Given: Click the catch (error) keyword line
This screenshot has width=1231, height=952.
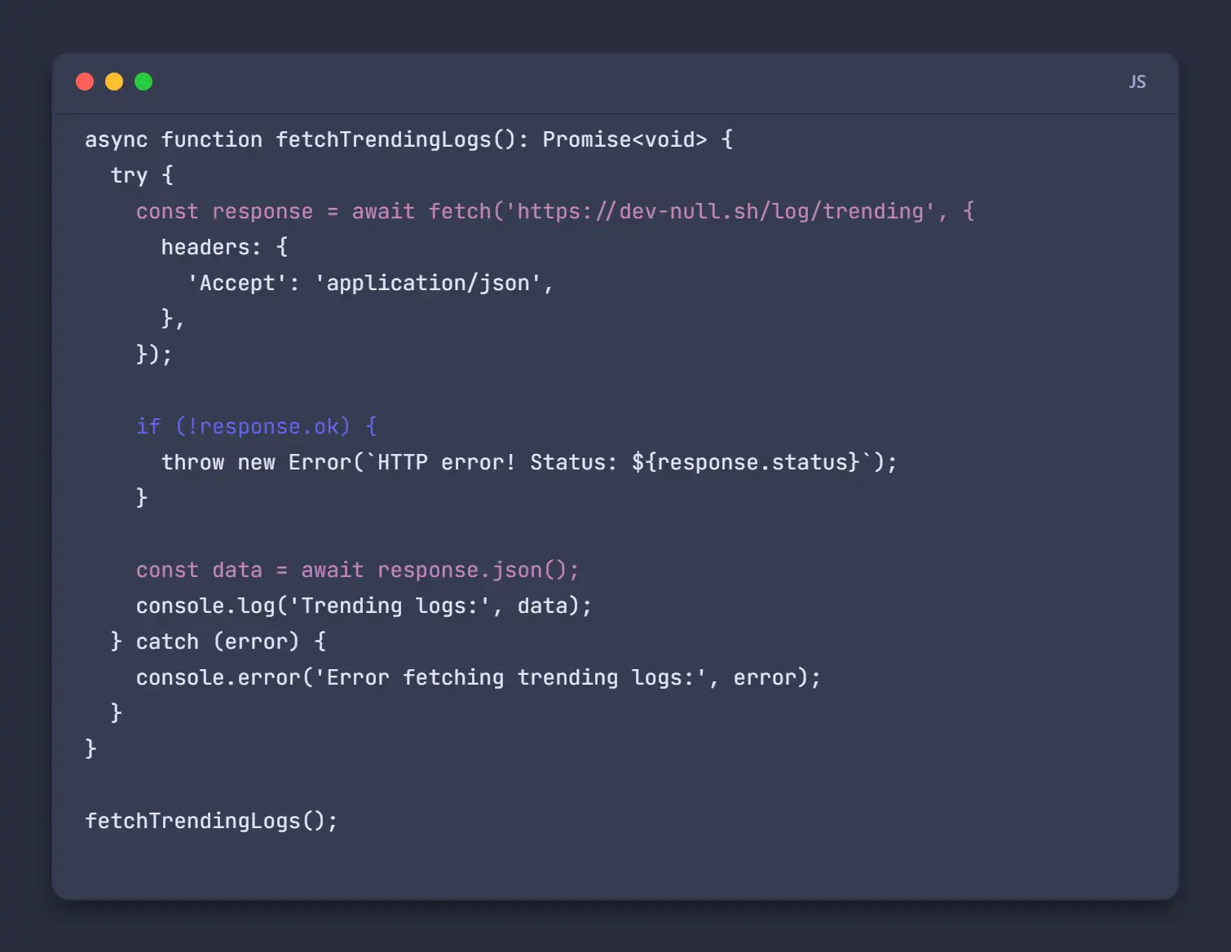Looking at the screenshot, I should [x=218, y=641].
